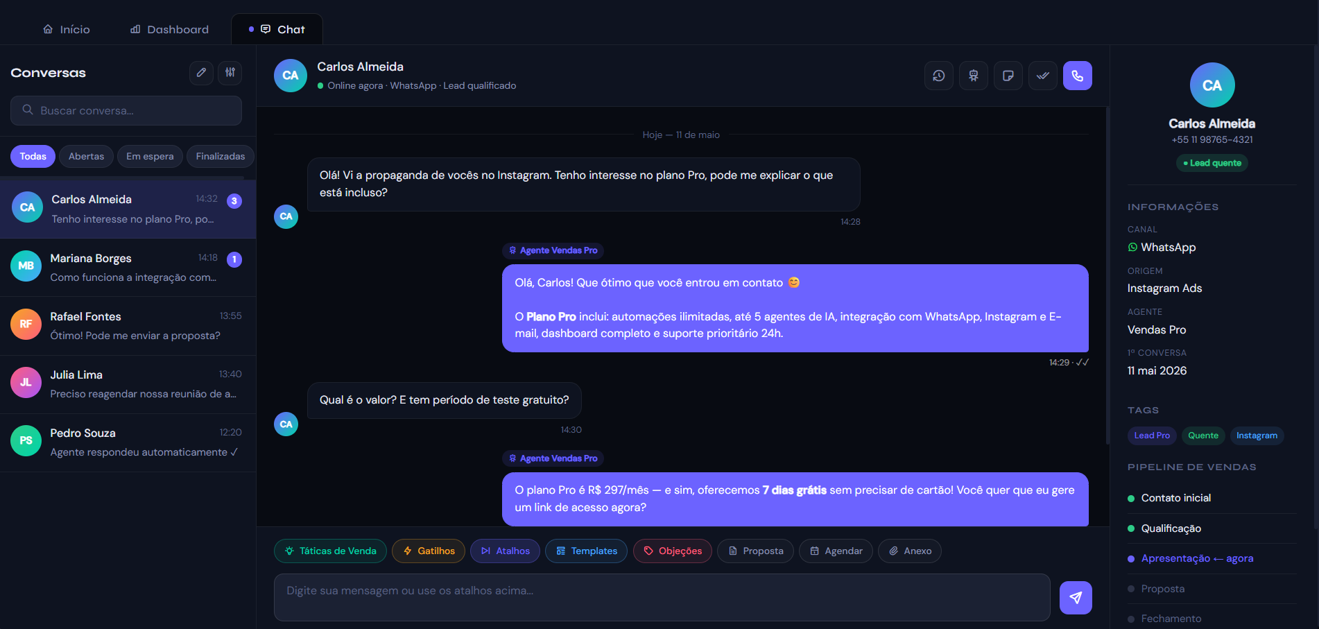The image size is (1319, 629).
Task: Open the conversation filter sliders icon
Action: 230,72
